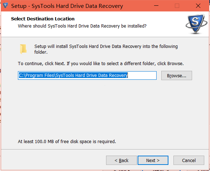This screenshot has width=210, height=171.
Task: Click 'Setup will install SysTools' description text
Action: click(106, 49)
